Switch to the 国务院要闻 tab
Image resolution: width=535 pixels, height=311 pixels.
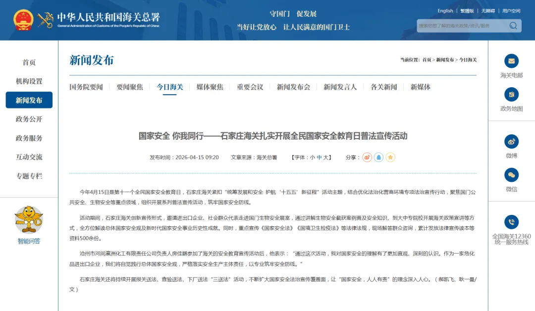tap(86, 87)
